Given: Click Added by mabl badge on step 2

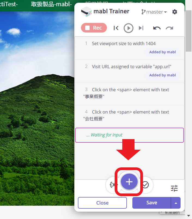Looking at the screenshot, I should [163, 75].
